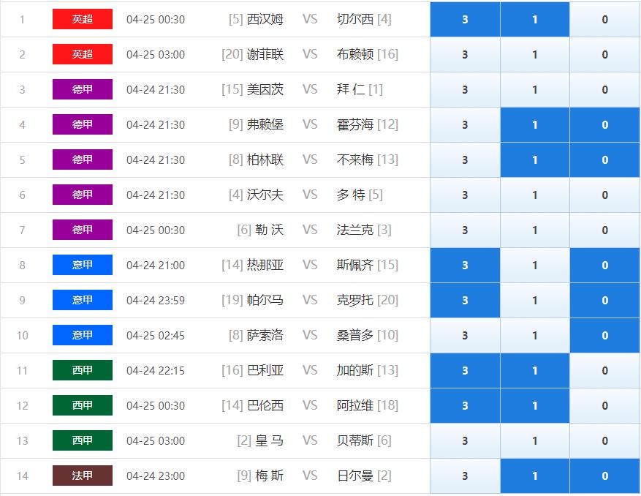Choose 0 for 皇马 vs 贝蒂斯
This screenshot has height=496, width=641.
(x=604, y=440)
